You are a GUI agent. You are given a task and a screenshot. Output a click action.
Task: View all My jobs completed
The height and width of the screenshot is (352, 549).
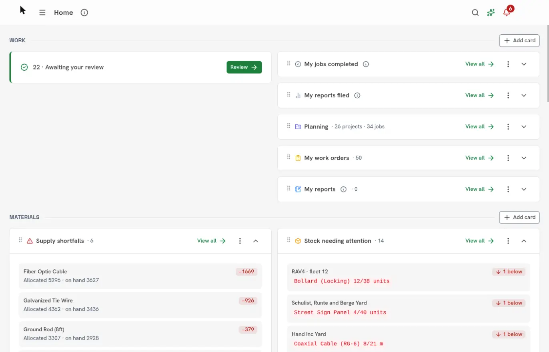click(480, 64)
